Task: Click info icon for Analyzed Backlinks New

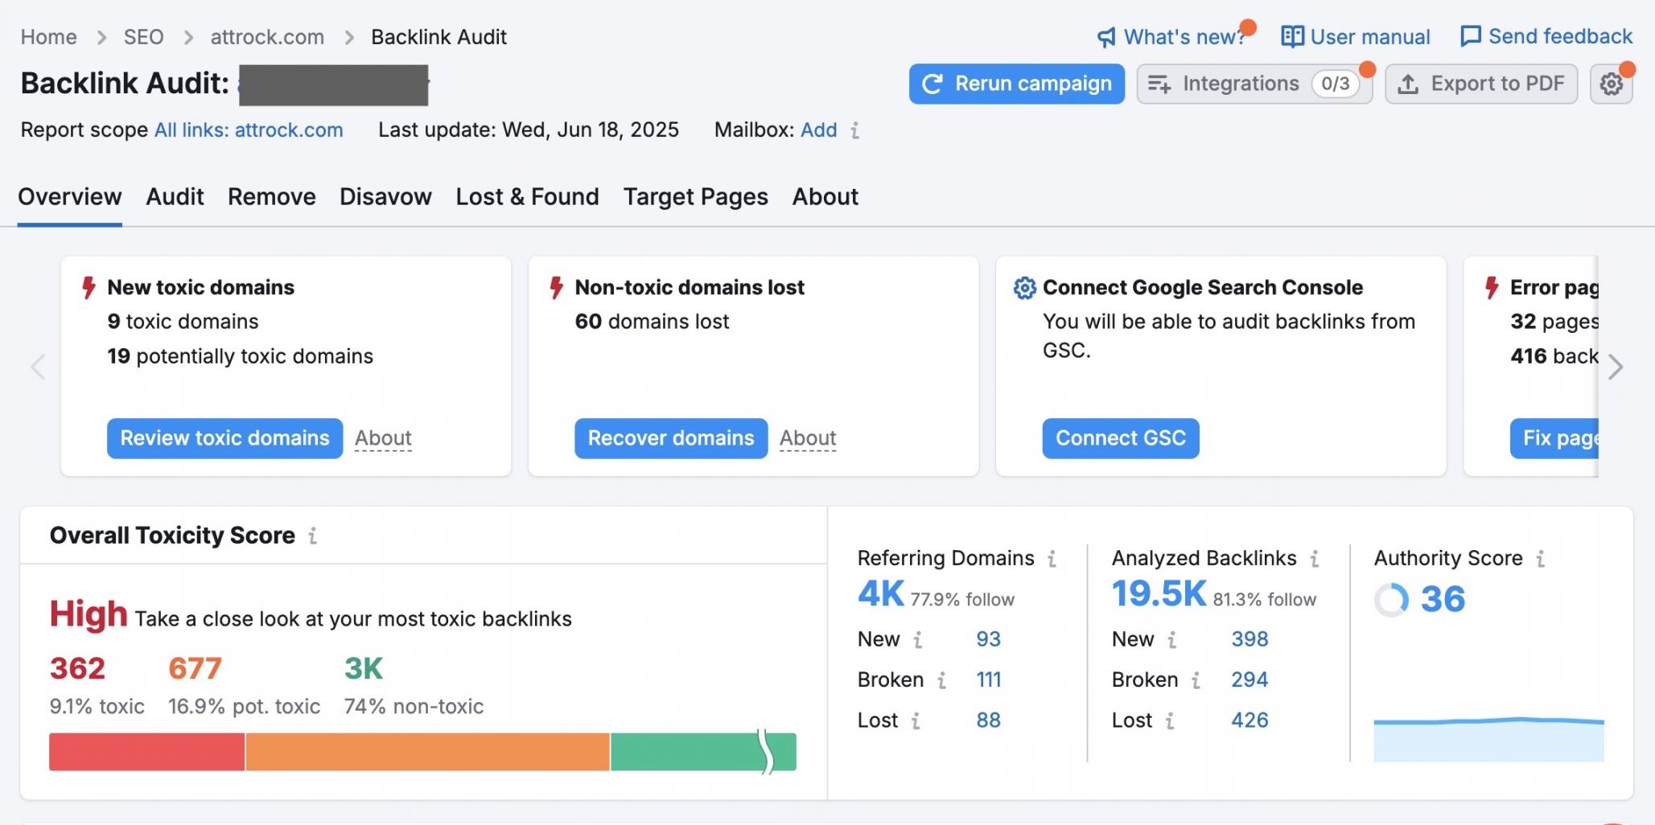Action: point(1172,640)
